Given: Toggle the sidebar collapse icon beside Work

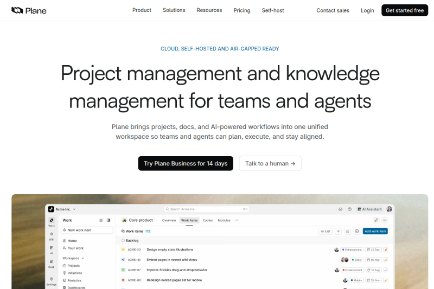Looking at the screenshot, I should pyautogui.click(x=108, y=221).
